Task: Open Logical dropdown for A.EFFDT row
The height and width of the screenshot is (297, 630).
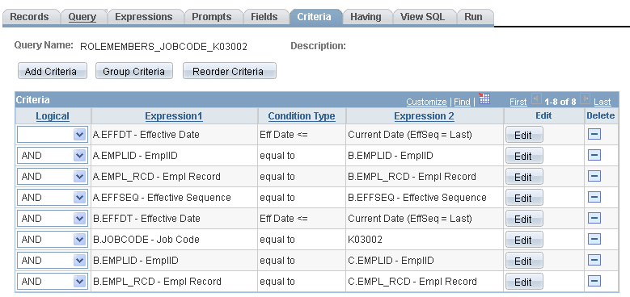Action: (53, 135)
